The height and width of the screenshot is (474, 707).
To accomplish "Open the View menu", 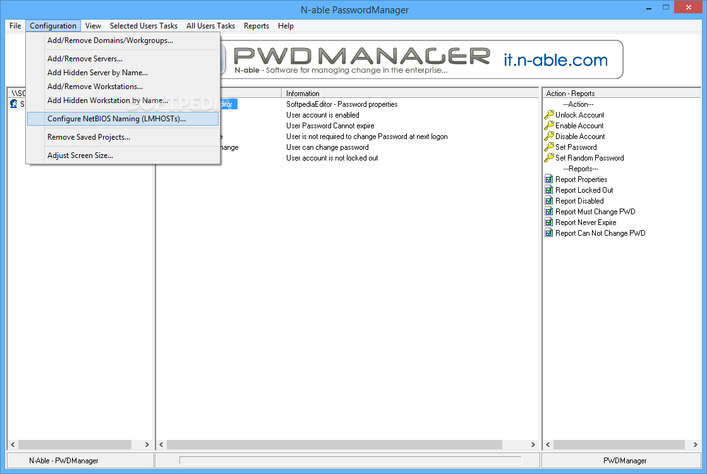I will coord(93,26).
